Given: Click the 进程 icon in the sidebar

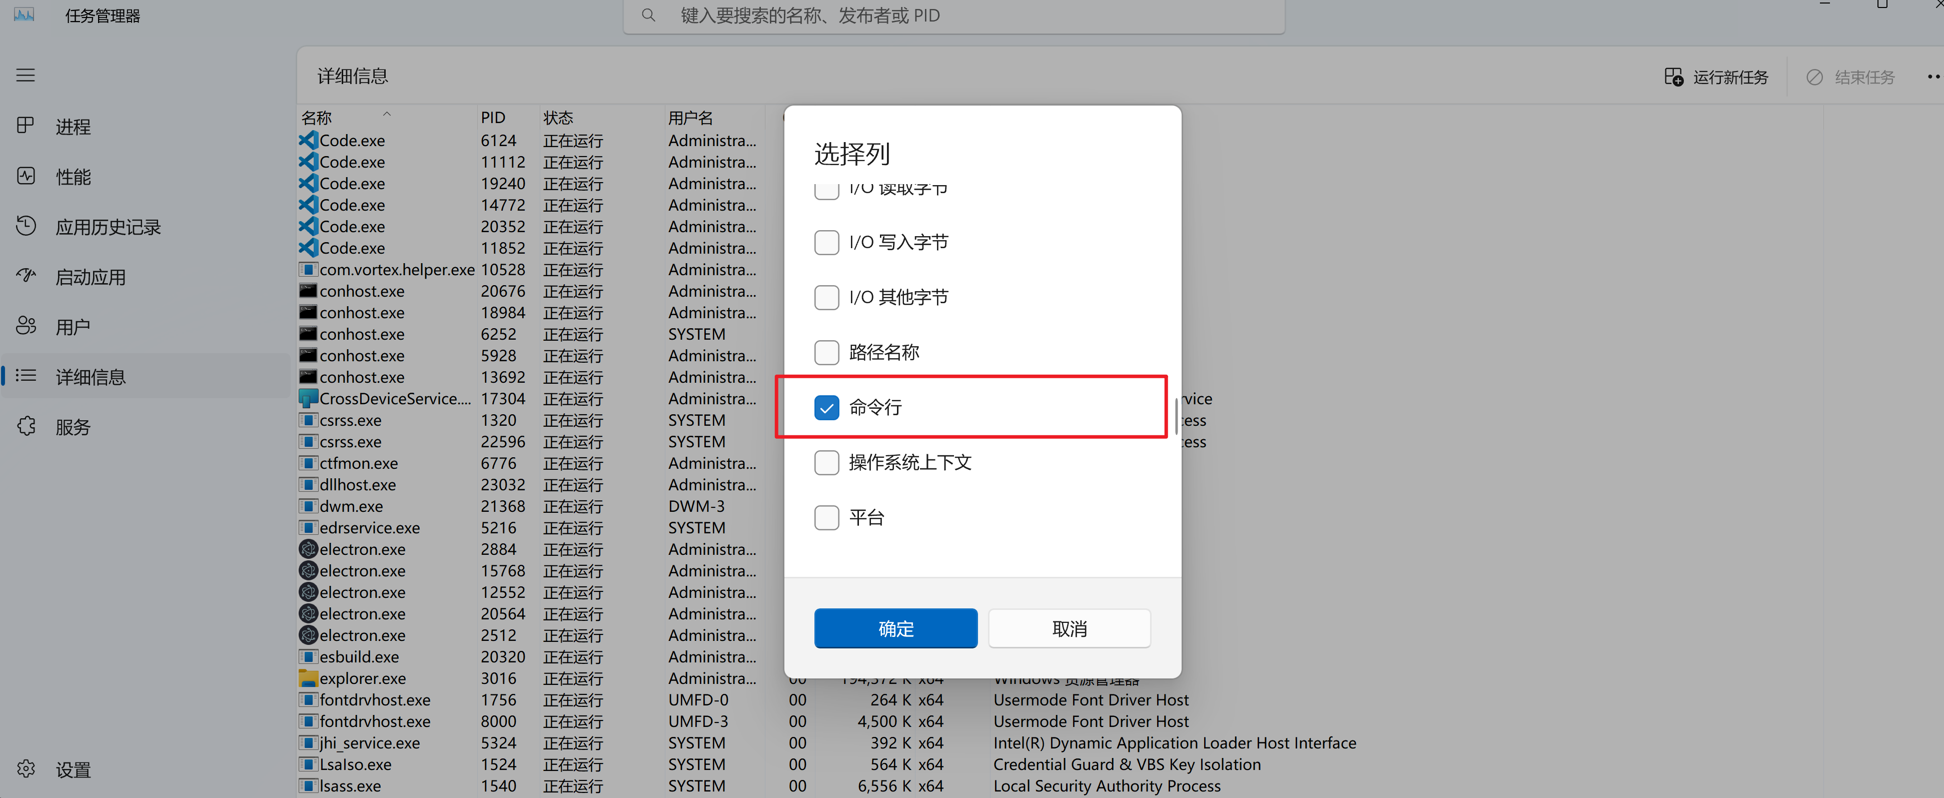Looking at the screenshot, I should coord(26,125).
